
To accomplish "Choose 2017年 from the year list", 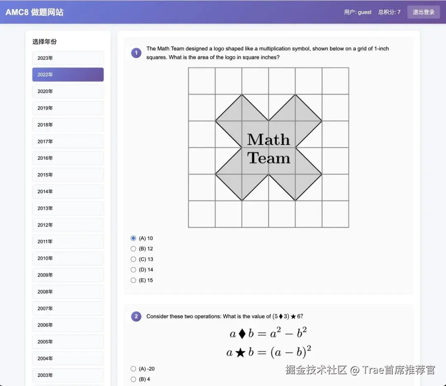I will coord(68,142).
